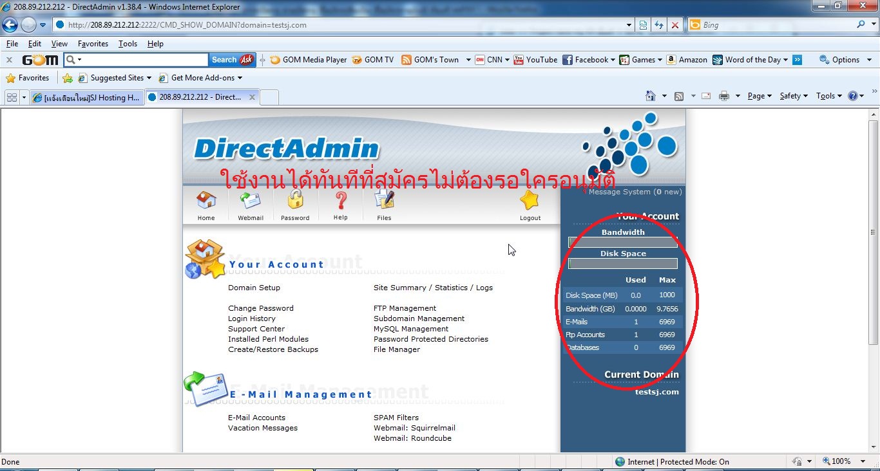Image resolution: width=880 pixels, height=471 pixels.
Task: Open Quick Tabs grid icon
Action: pyautogui.click(x=11, y=97)
